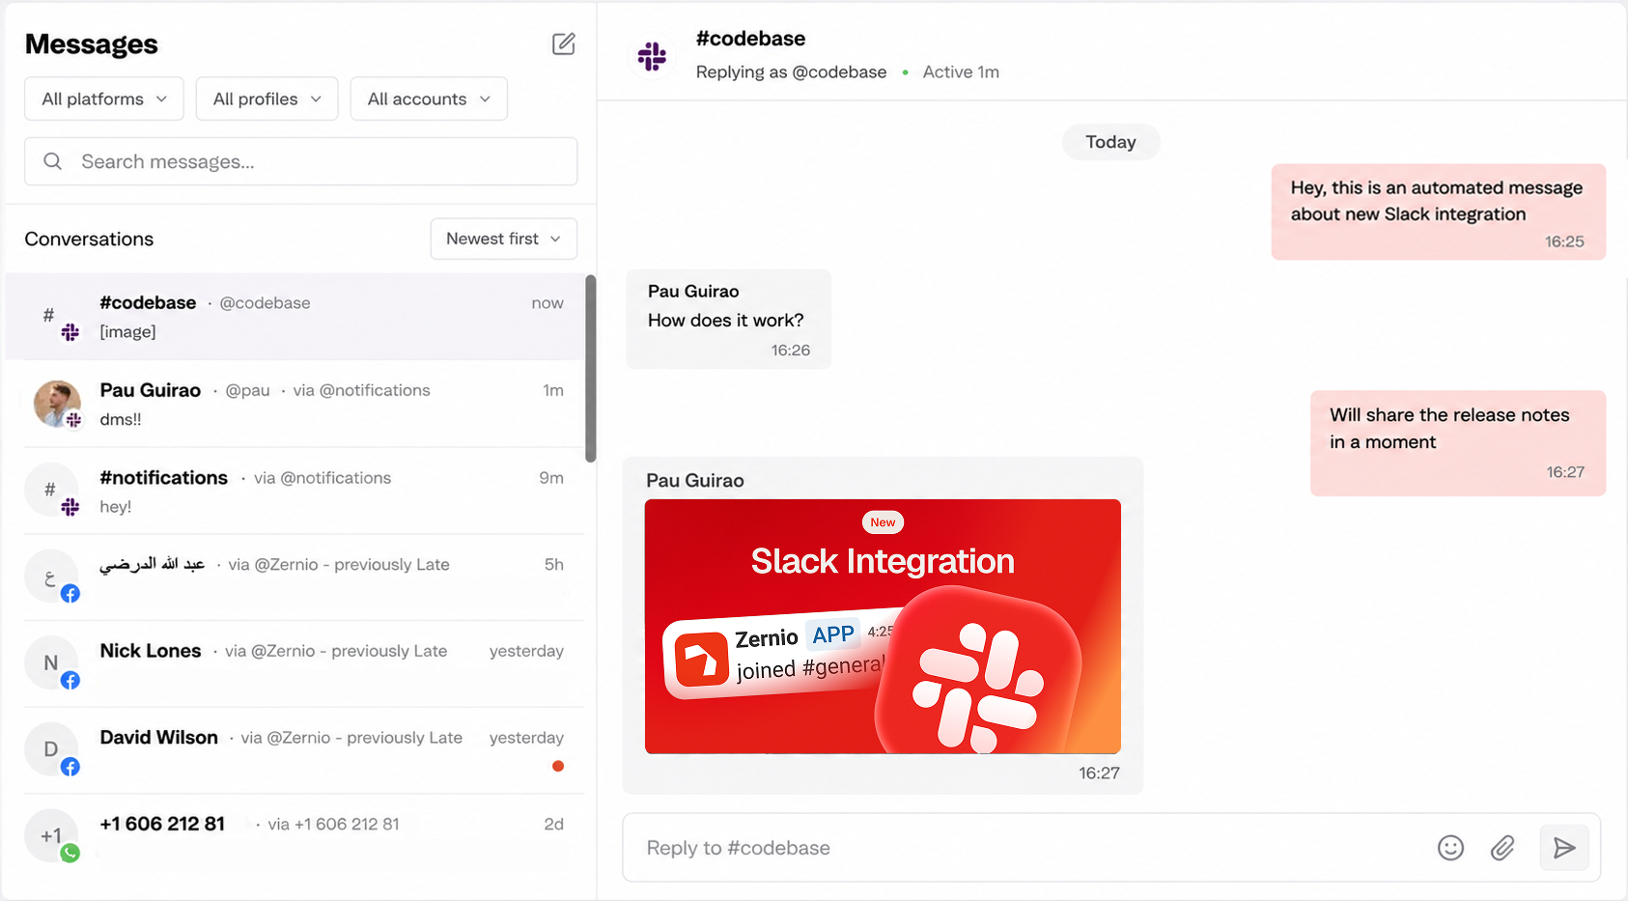
Task: Click 'Pau Guirao' name above the image
Action: (694, 481)
